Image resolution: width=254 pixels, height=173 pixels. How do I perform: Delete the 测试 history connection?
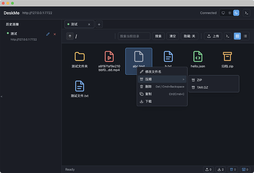[x=55, y=34]
